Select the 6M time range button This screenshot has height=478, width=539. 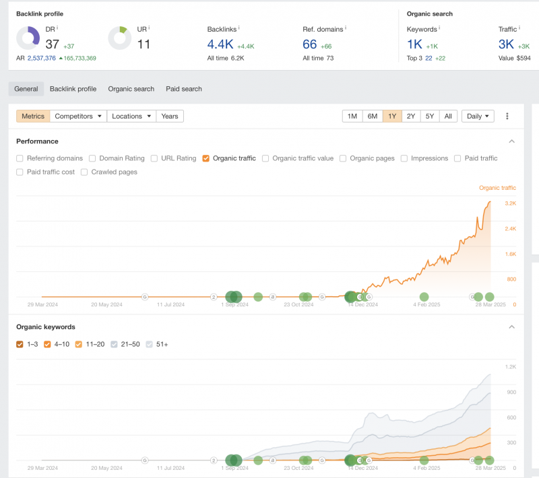tap(373, 116)
